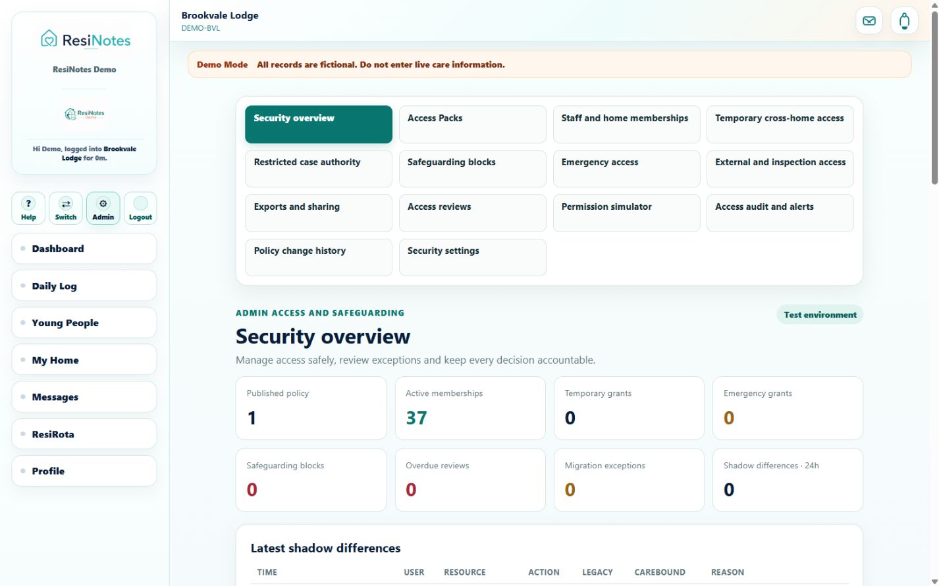The image size is (939, 586).
Task: Click the Shadow differences 24h card
Action: 788,480
